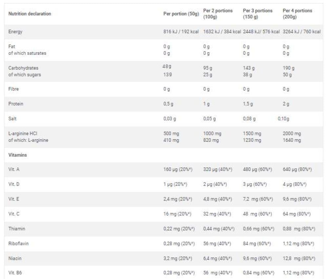This screenshot has width=328, height=279.
Task: Click the "Carbohydrates" row label
Action: (x=23, y=68)
